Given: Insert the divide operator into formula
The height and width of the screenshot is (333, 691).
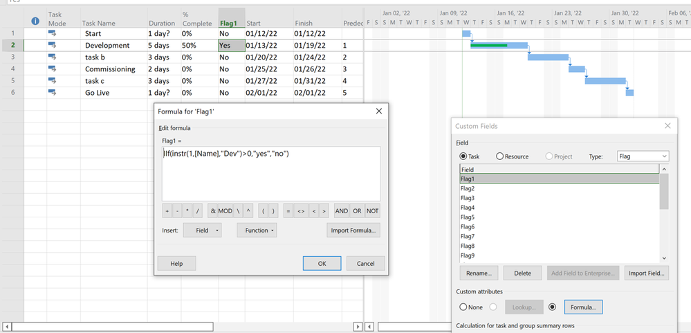Looking at the screenshot, I should (x=197, y=211).
